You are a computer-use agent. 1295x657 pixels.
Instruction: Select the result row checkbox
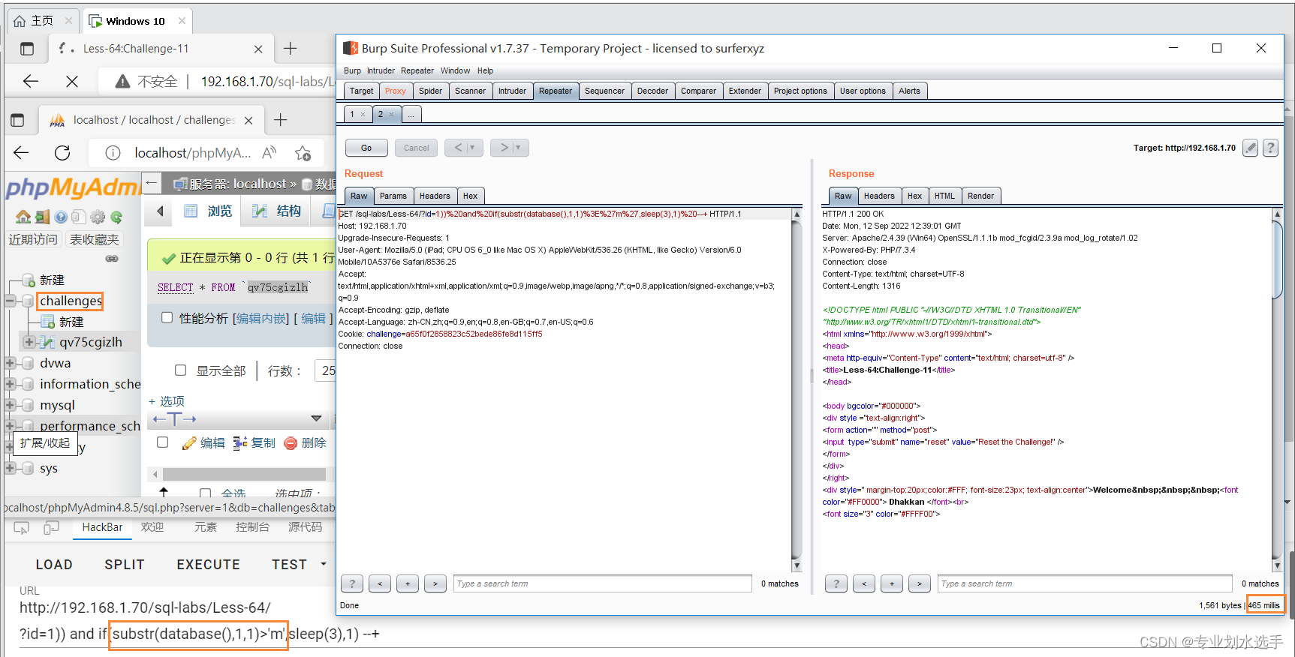click(162, 442)
